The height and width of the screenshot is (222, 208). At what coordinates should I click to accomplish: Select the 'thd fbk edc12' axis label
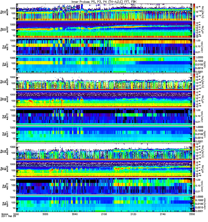tap(6, 117)
